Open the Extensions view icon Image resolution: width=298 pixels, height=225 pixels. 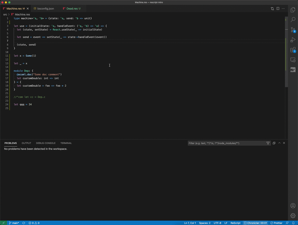coord(293,50)
